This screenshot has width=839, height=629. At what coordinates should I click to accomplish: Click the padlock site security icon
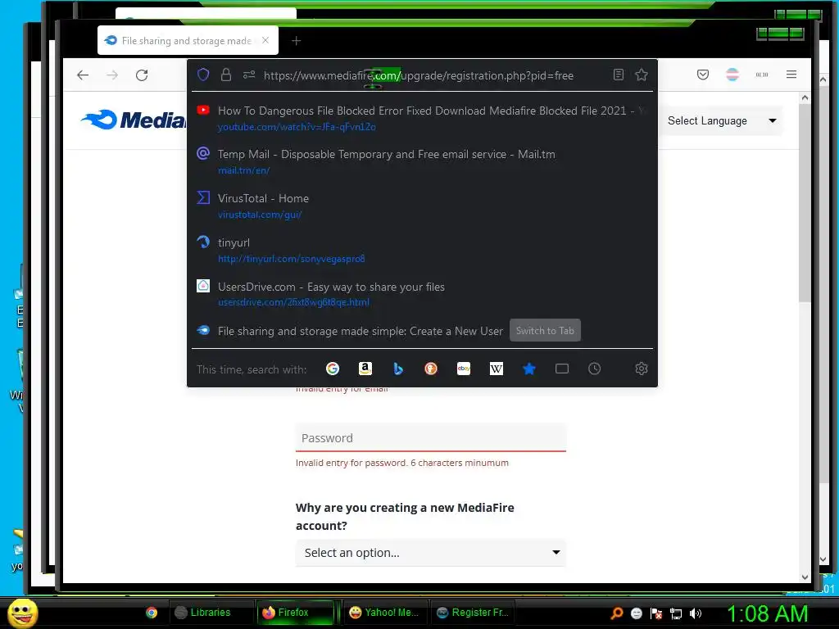pos(226,75)
